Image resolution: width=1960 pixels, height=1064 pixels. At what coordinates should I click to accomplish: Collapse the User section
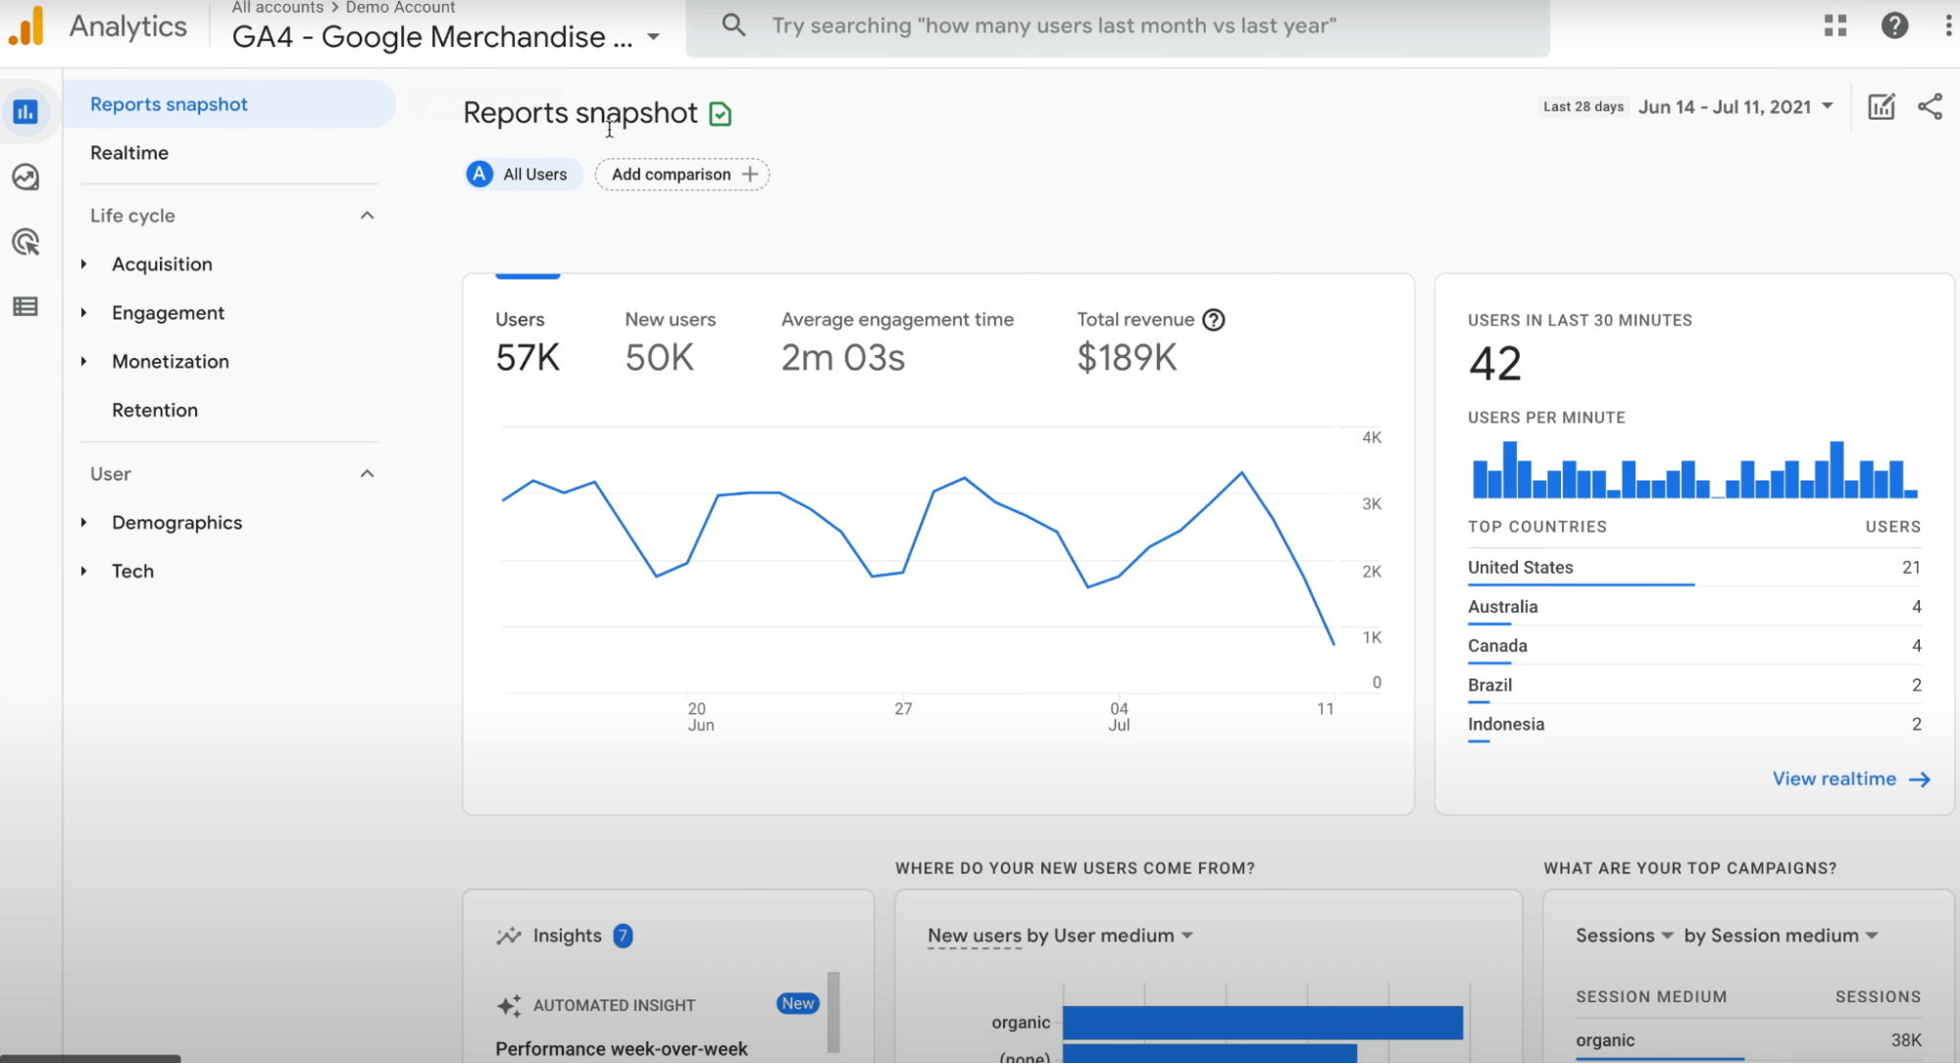click(x=367, y=474)
